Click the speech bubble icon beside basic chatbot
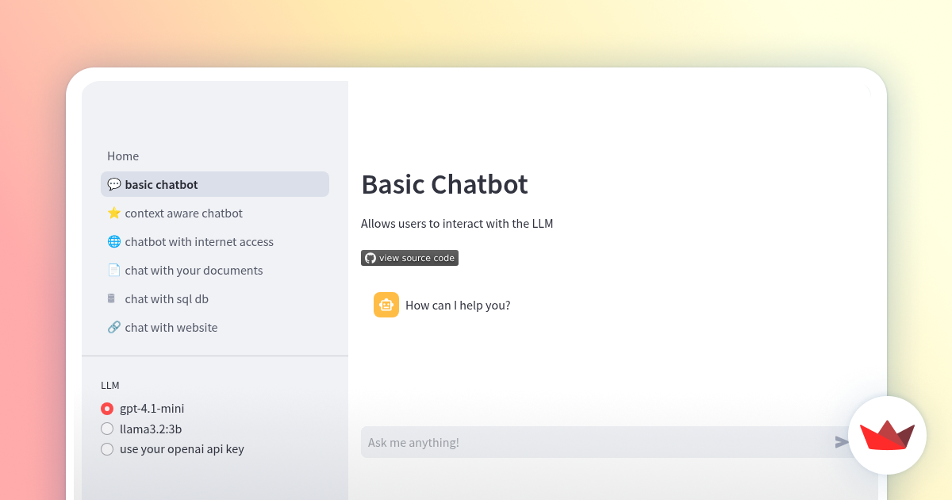Screen dimensions: 952x500 coord(114,184)
